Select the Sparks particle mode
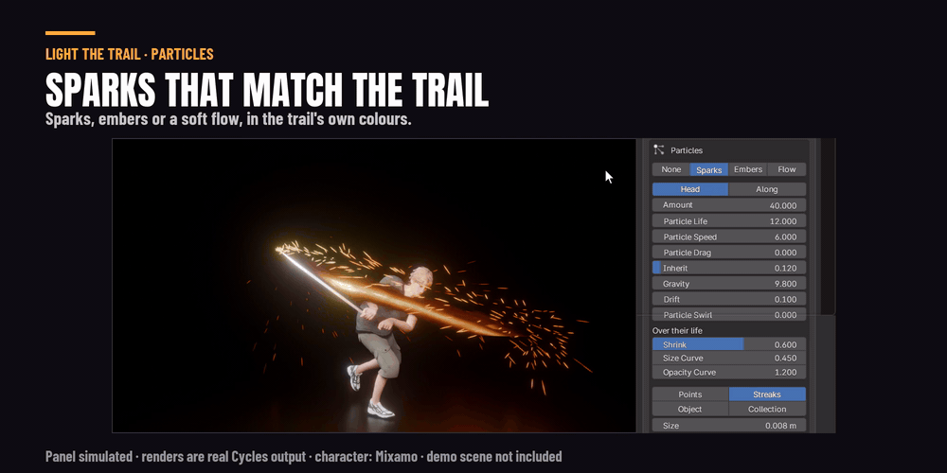This screenshot has height=473, width=947. 709,169
